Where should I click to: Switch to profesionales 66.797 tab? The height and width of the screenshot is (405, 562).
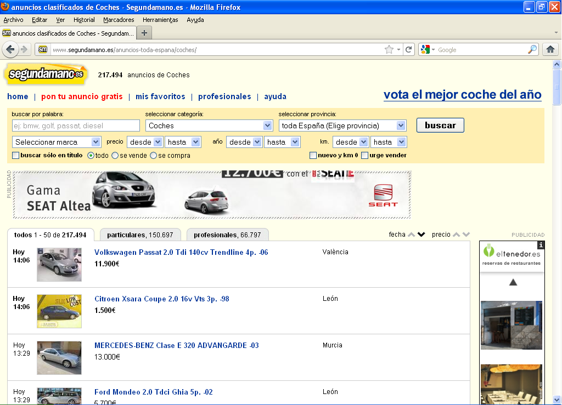227,235
